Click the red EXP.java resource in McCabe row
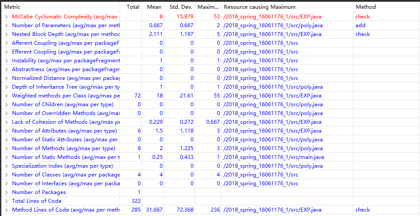Image resolution: width=420 pixels, height=216 pixels. 272,17
